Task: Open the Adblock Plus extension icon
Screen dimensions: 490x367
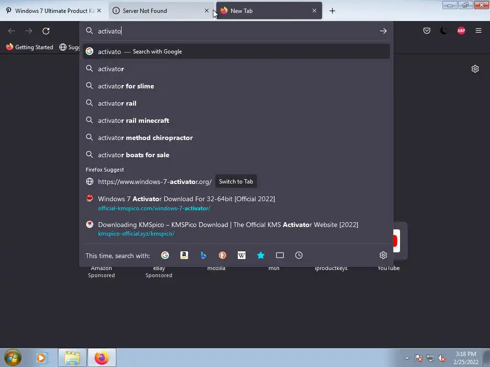Action: tap(461, 31)
